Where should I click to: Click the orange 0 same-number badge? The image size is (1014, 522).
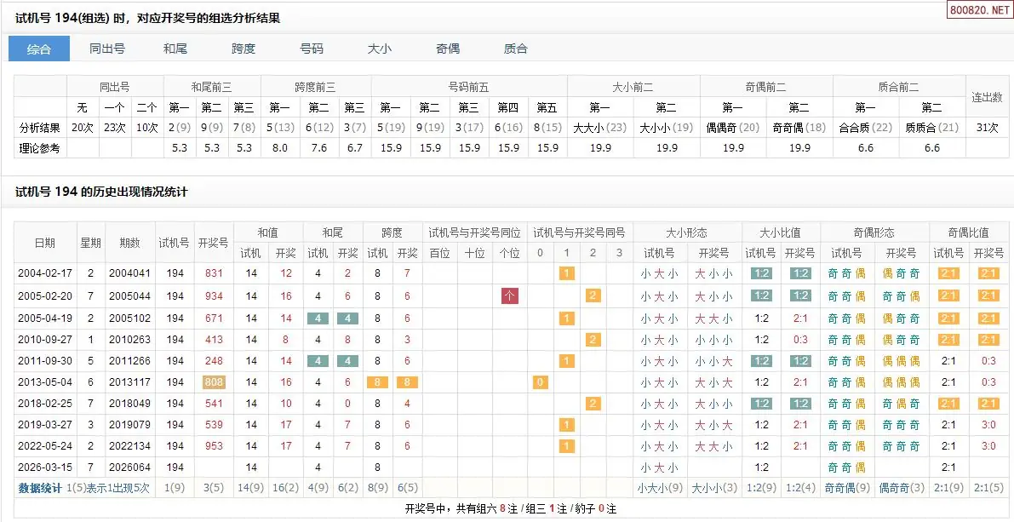[540, 382]
